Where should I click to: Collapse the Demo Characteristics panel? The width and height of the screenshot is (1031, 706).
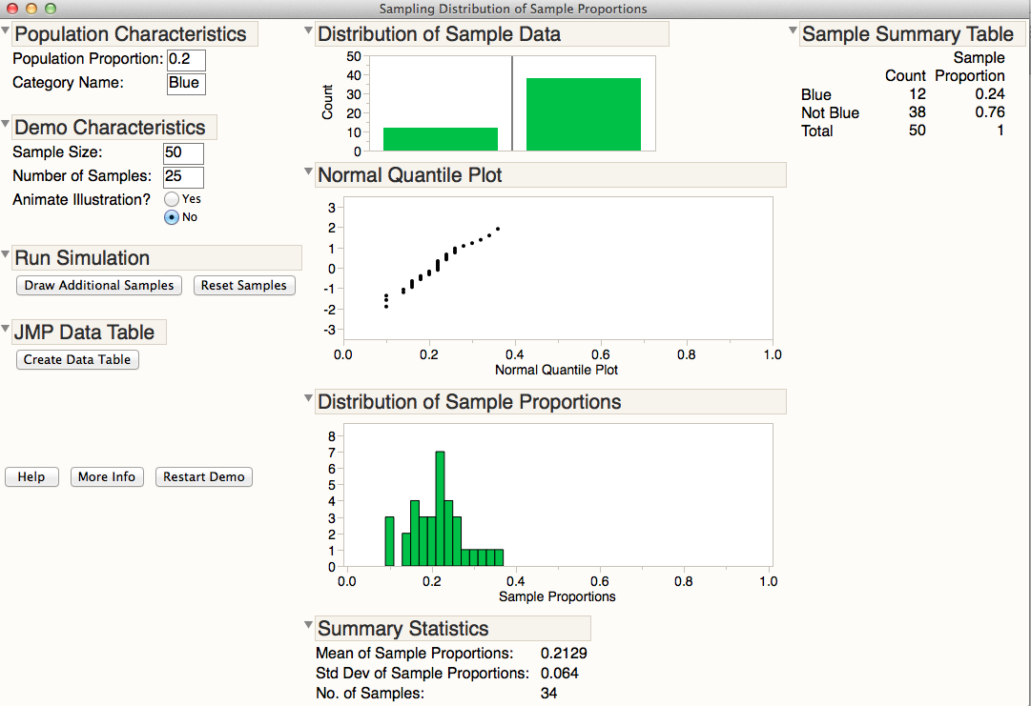tap(7, 123)
